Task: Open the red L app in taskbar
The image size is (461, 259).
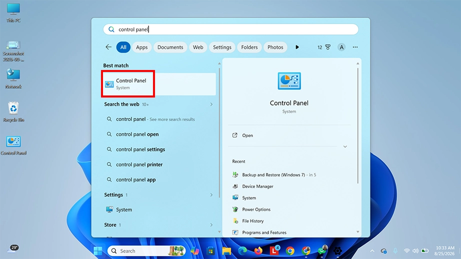Action: click(x=274, y=251)
